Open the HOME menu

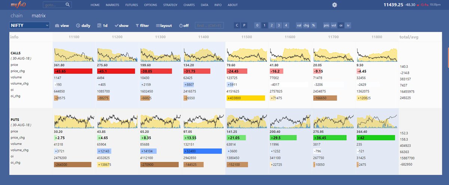95,5
